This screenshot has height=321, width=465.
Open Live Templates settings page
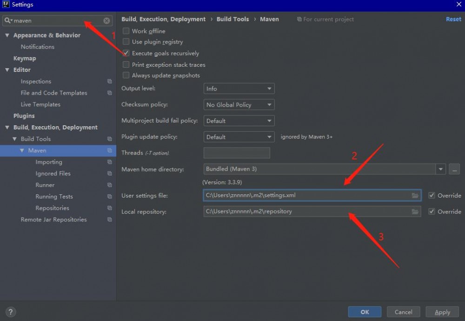click(40, 104)
